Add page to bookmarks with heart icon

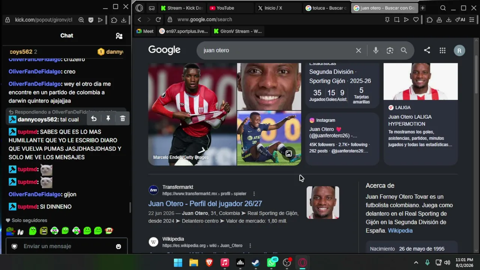point(416,19)
